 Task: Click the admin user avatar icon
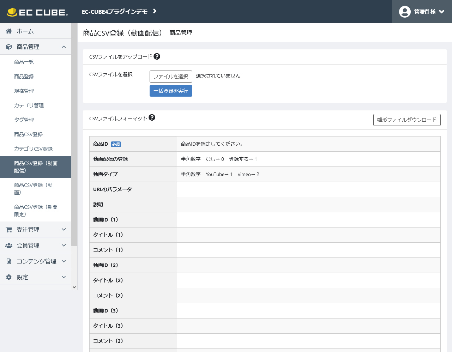tap(404, 12)
